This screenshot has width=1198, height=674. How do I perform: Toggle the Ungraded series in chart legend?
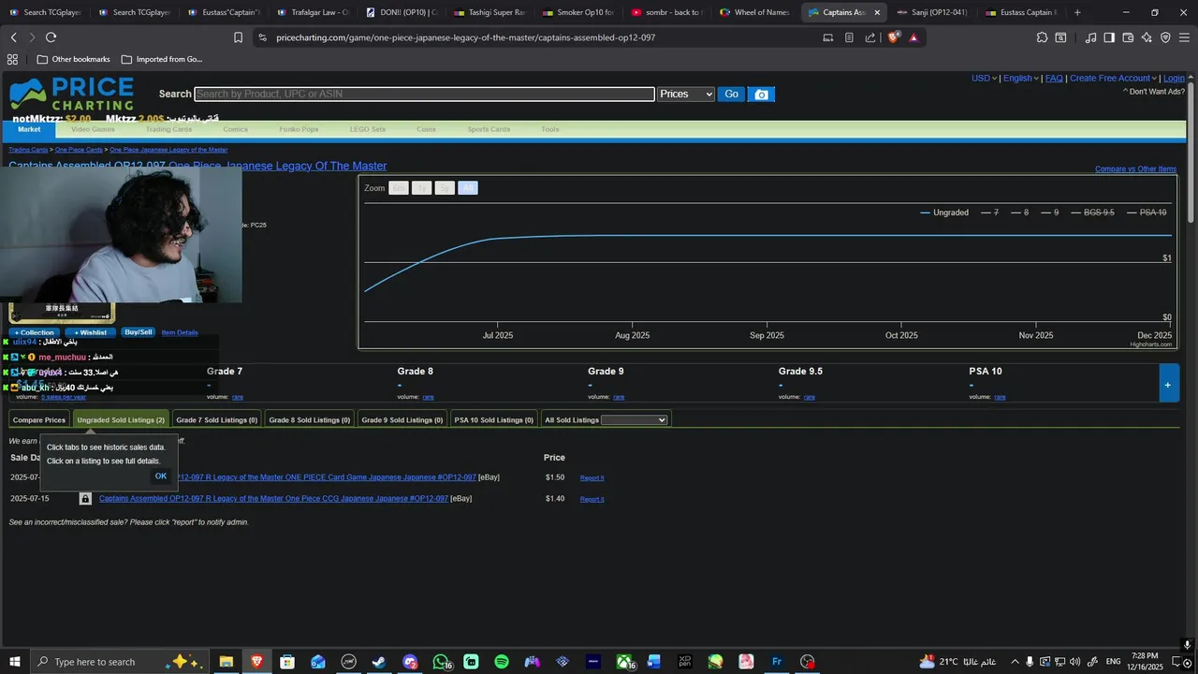pyautogui.click(x=944, y=212)
